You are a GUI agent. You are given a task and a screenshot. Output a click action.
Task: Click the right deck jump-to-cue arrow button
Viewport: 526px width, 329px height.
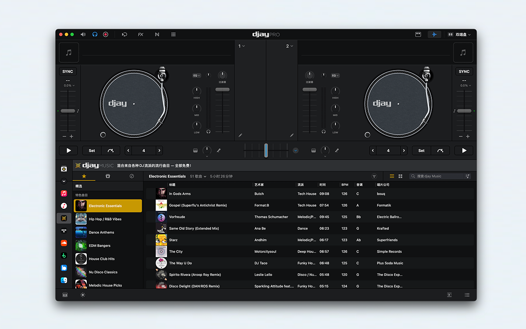coord(440,150)
